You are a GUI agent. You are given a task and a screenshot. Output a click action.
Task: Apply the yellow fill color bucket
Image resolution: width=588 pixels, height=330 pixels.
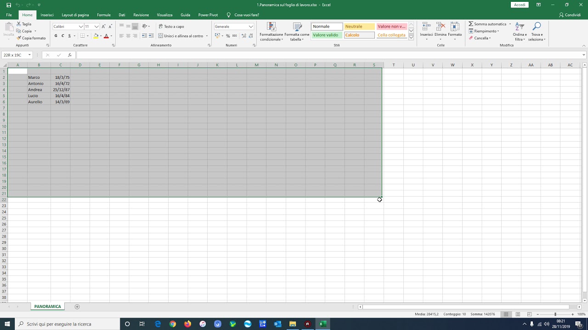click(x=96, y=36)
